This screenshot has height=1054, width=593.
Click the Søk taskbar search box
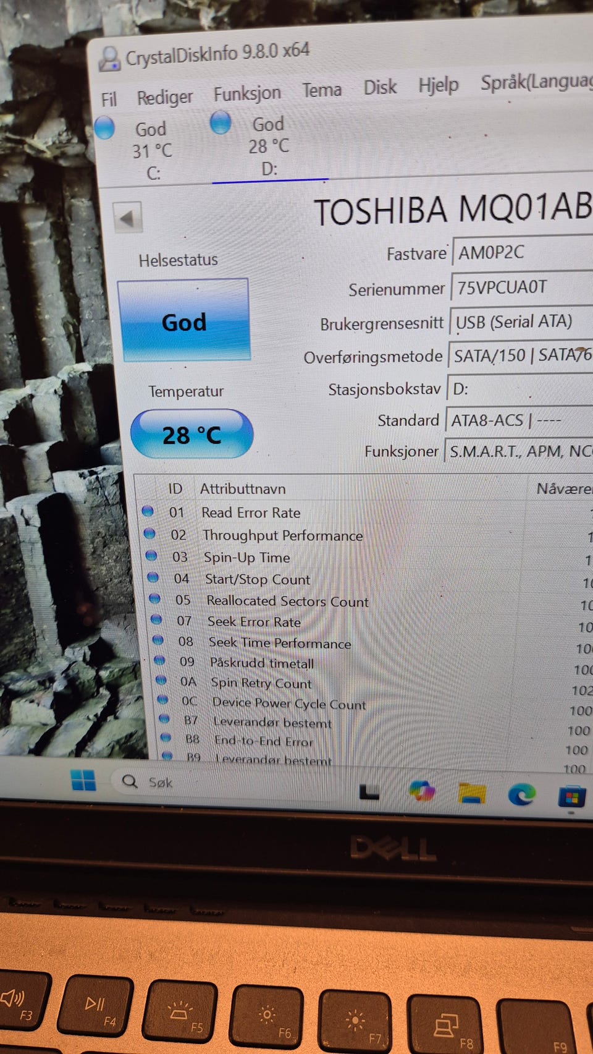161,782
